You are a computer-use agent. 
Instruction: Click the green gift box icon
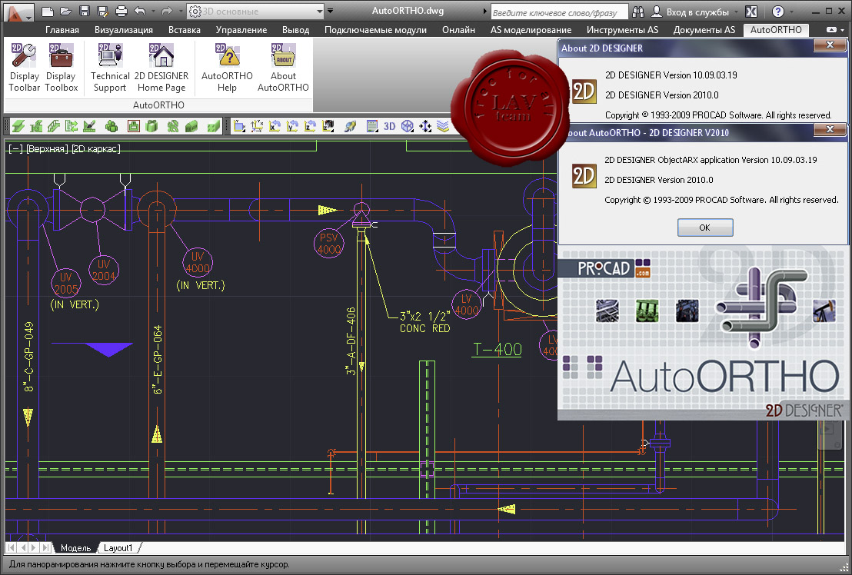click(151, 127)
